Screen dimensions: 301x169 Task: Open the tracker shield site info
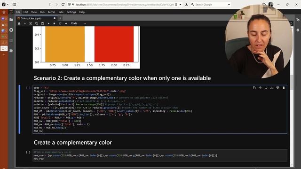click(69, 4)
